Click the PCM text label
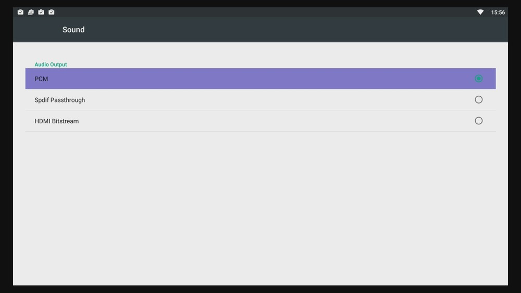521x293 pixels. click(41, 79)
